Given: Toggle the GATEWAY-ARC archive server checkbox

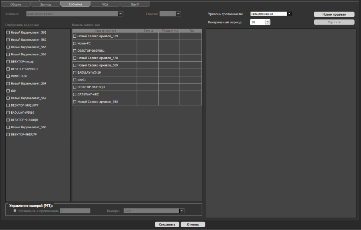Looking at the screenshot, I should point(75,95).
